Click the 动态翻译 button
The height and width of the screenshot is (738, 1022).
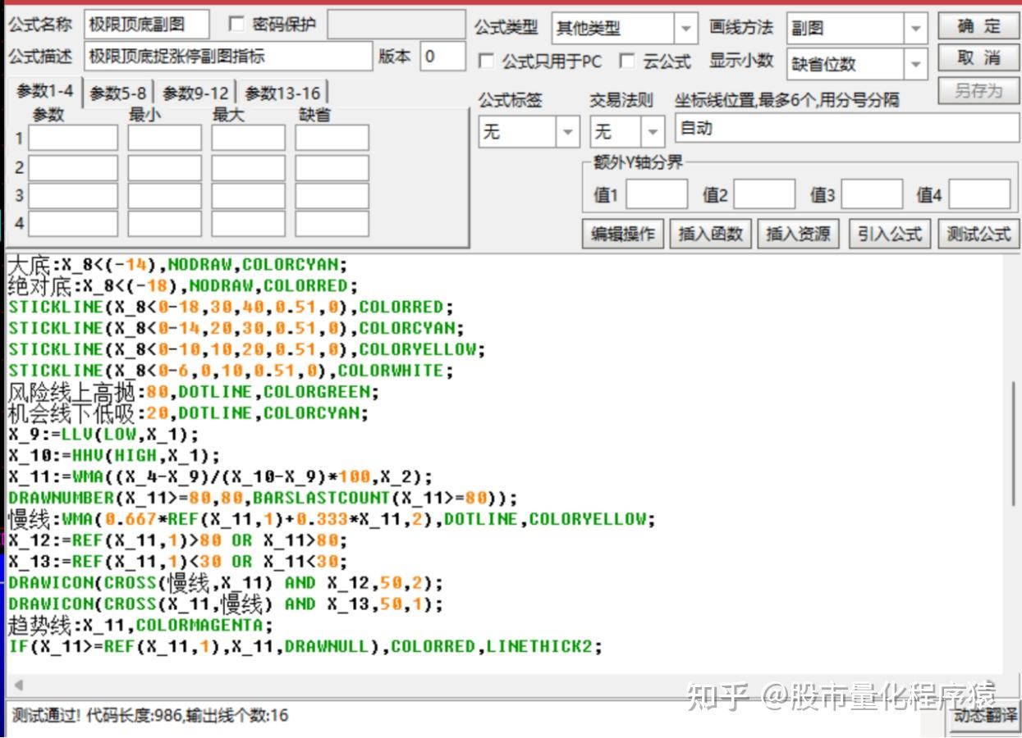(x=986, y=715)
